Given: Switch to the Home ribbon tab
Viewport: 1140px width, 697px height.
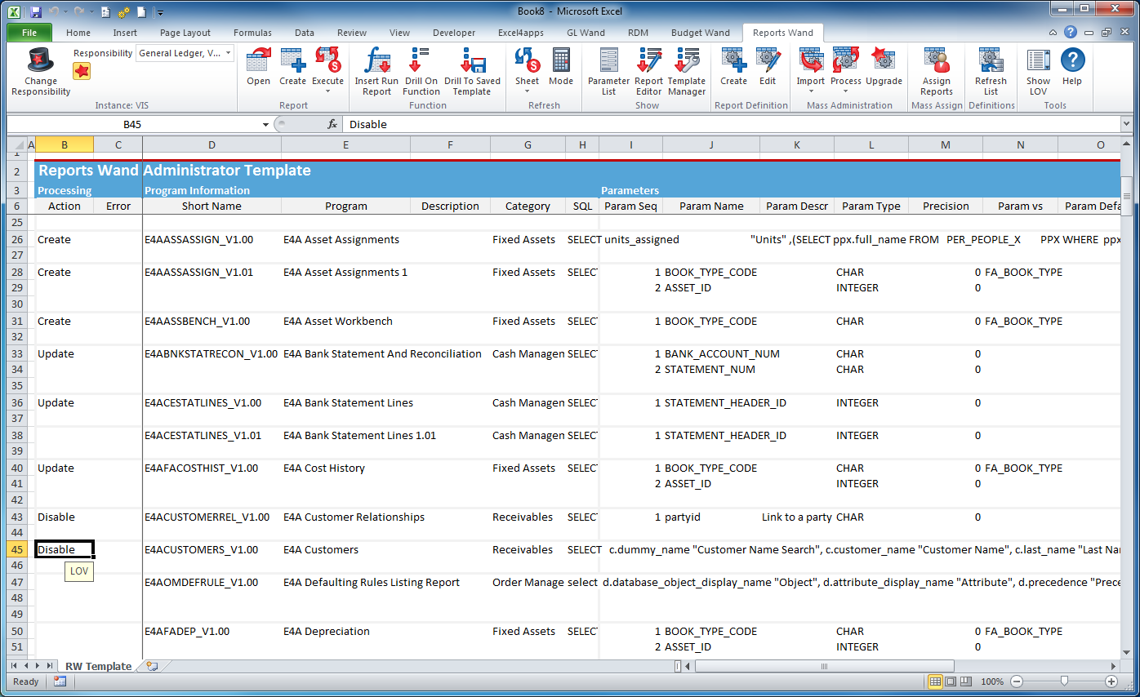Looking at the screenshot, I should click(78, 33).
